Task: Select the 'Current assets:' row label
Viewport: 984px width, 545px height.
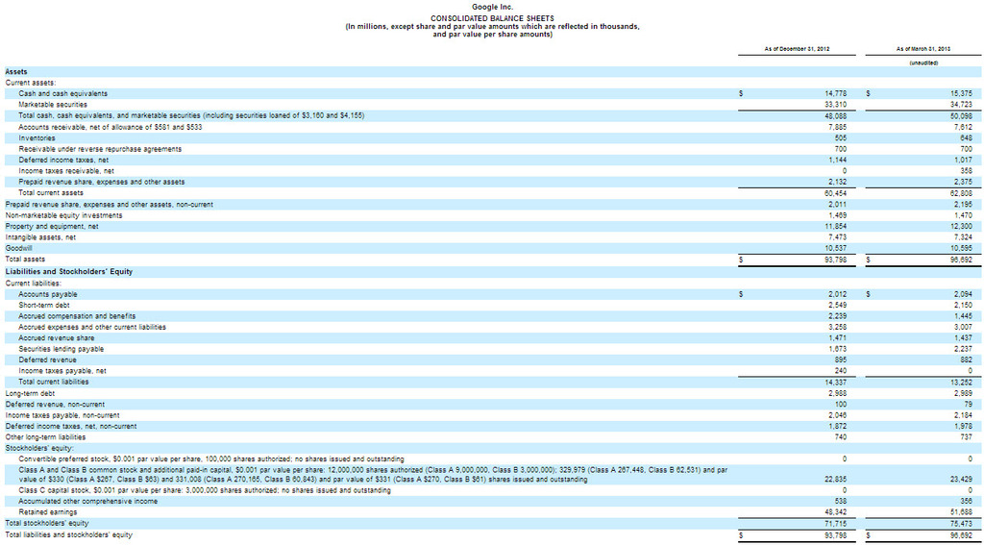Action: click(31, 83)
